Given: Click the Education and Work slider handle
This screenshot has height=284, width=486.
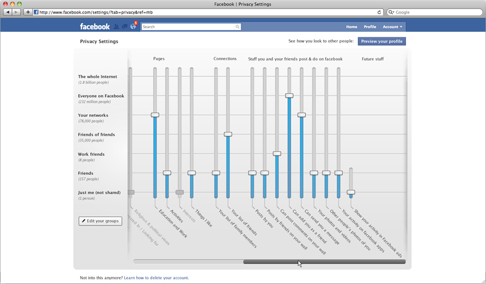Looking at the screenshot, I should 155,115.
